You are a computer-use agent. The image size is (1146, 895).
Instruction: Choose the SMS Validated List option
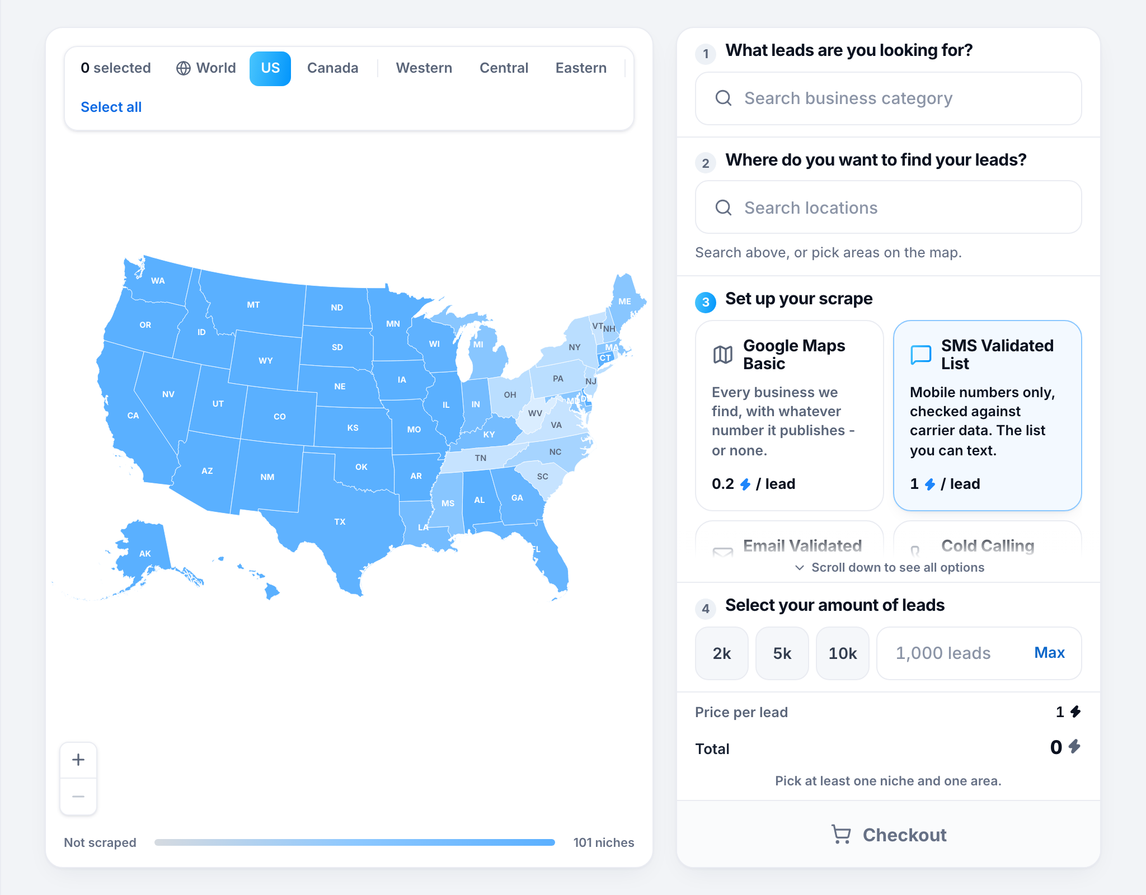tap(987, 415)
